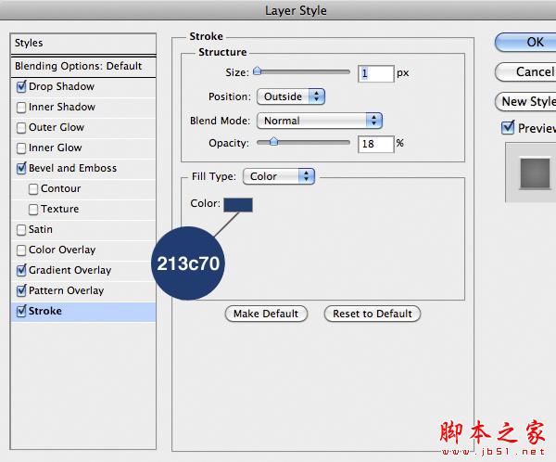Click the Reset to Default button
This screenshot has height=462, width=556.
pos(373,314)
